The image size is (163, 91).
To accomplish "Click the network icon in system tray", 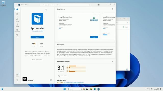I will [148, 89].
